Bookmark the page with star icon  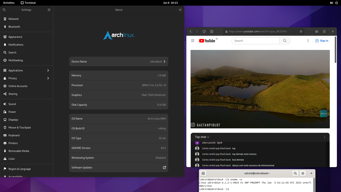click(x=301, y=31)
